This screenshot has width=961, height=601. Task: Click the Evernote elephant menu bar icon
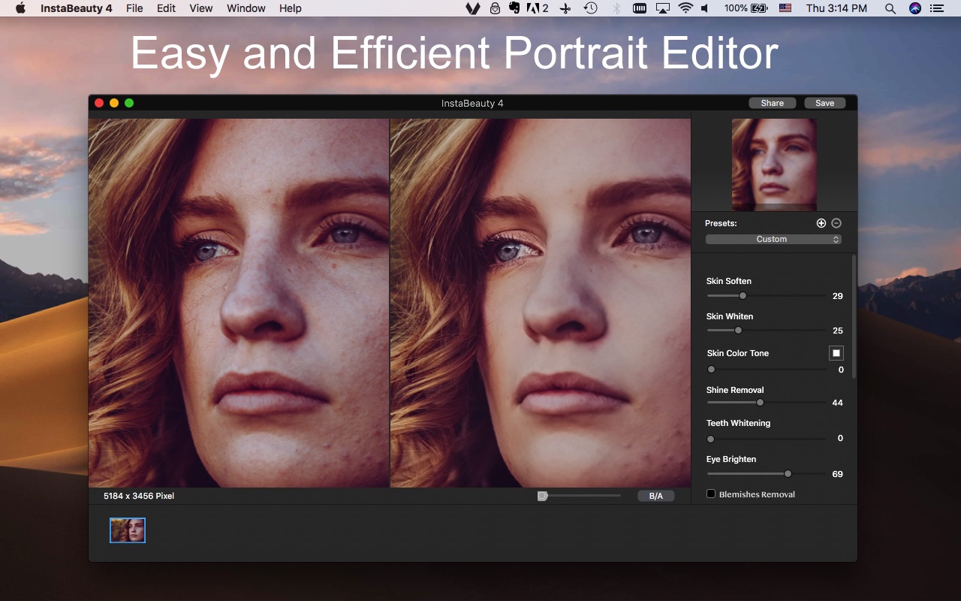(514, 8)
